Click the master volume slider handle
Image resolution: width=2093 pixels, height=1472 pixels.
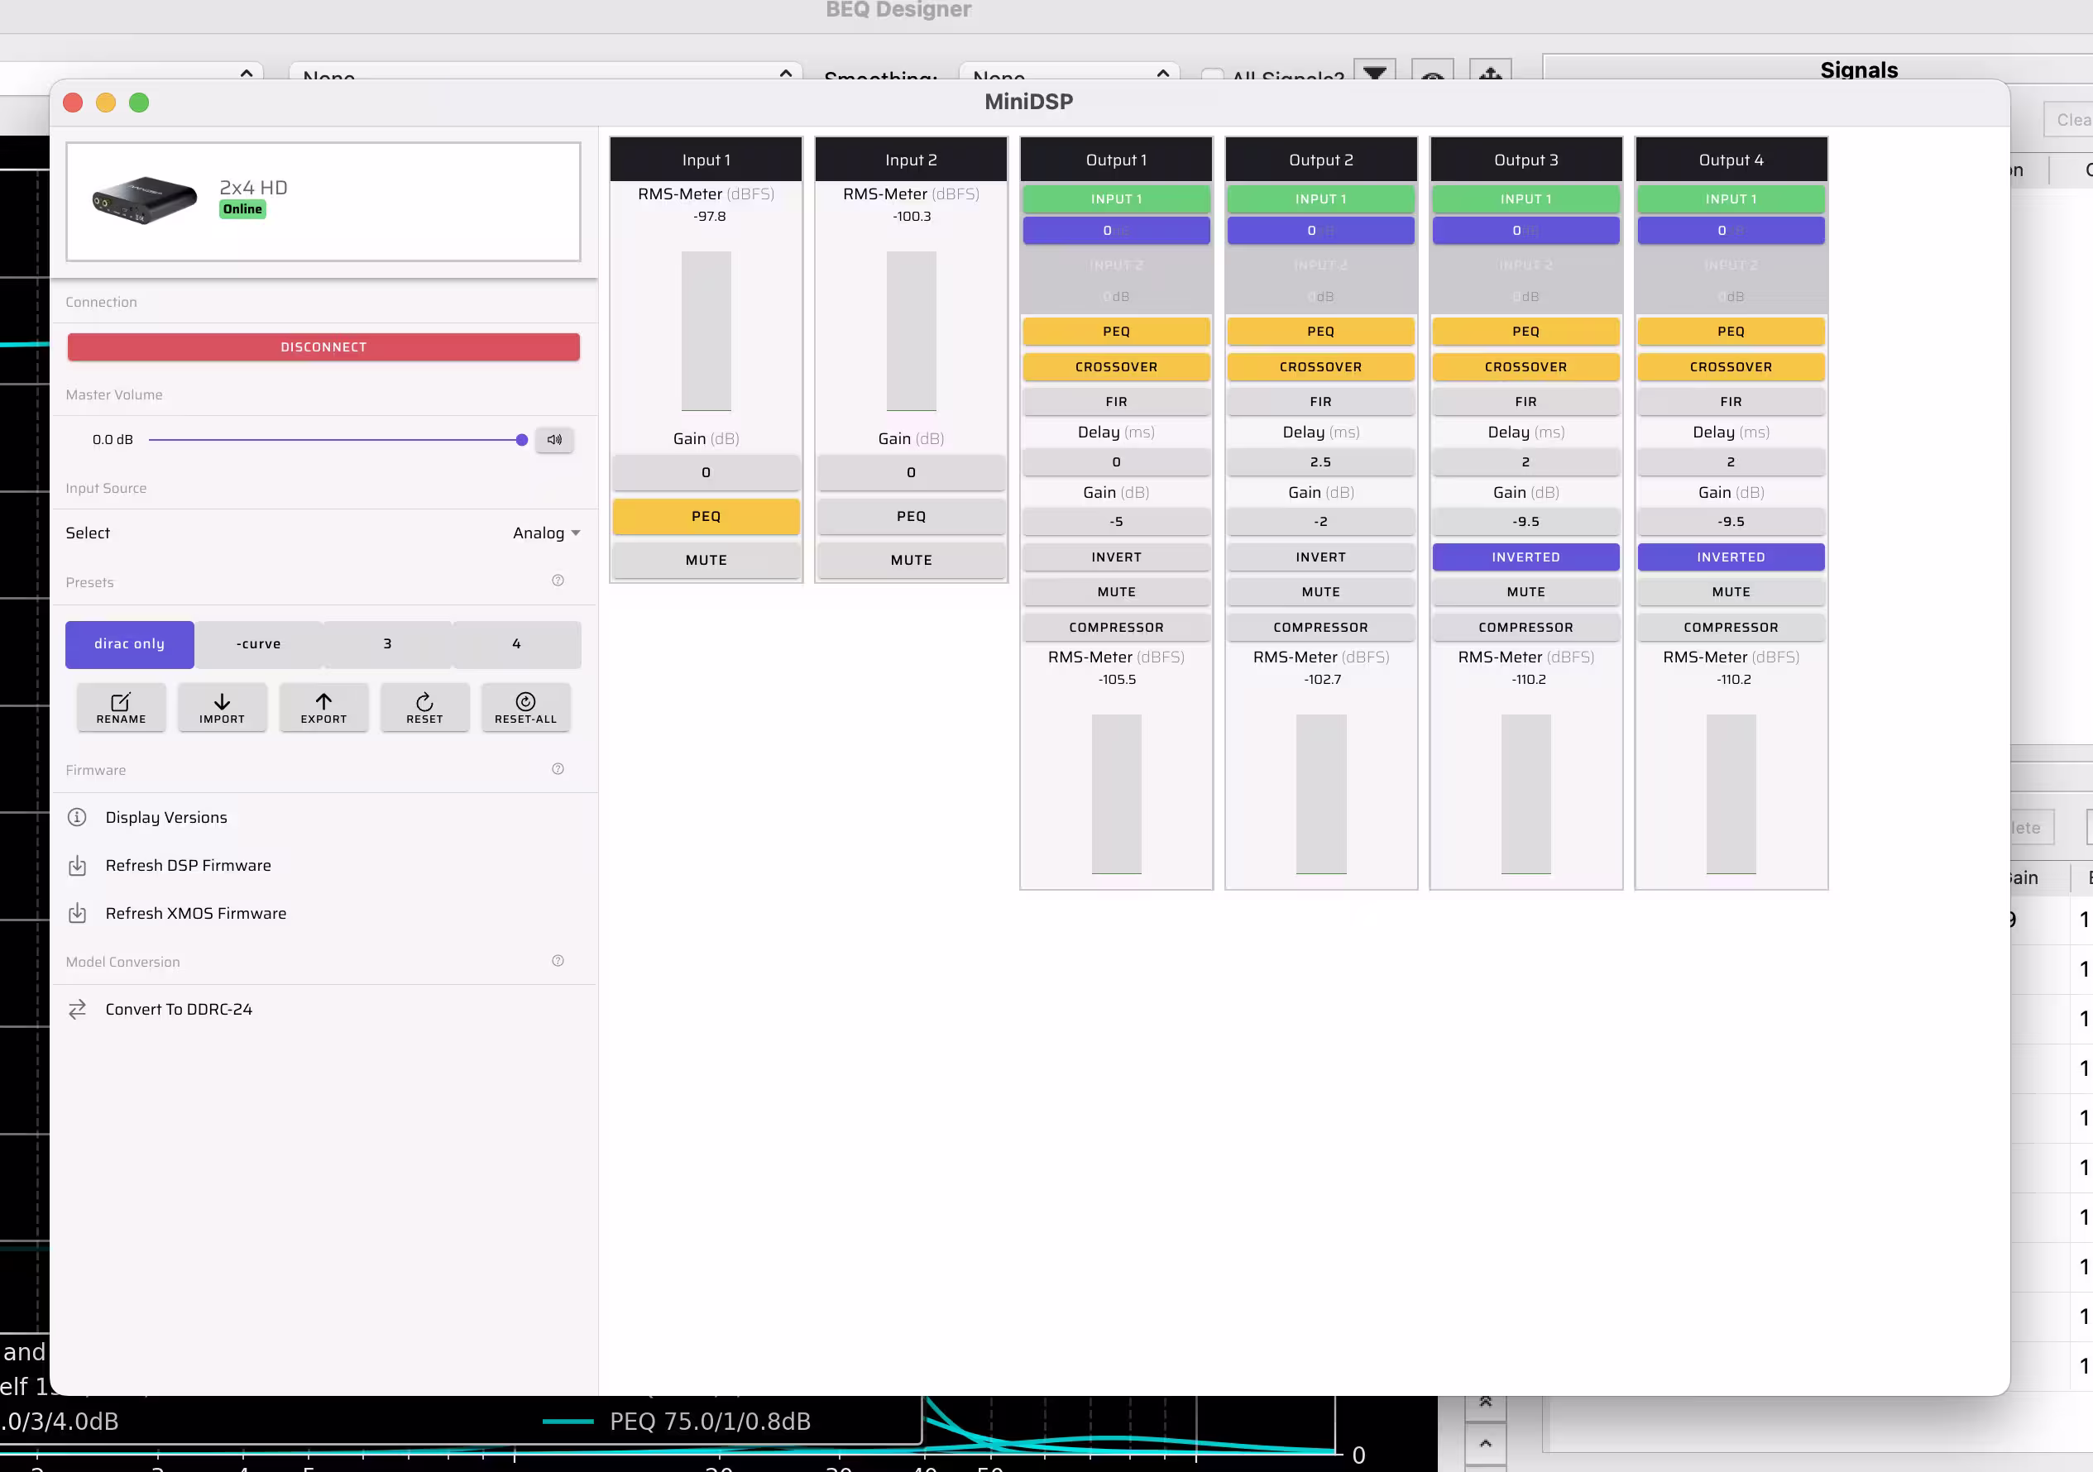pos(521,440)
